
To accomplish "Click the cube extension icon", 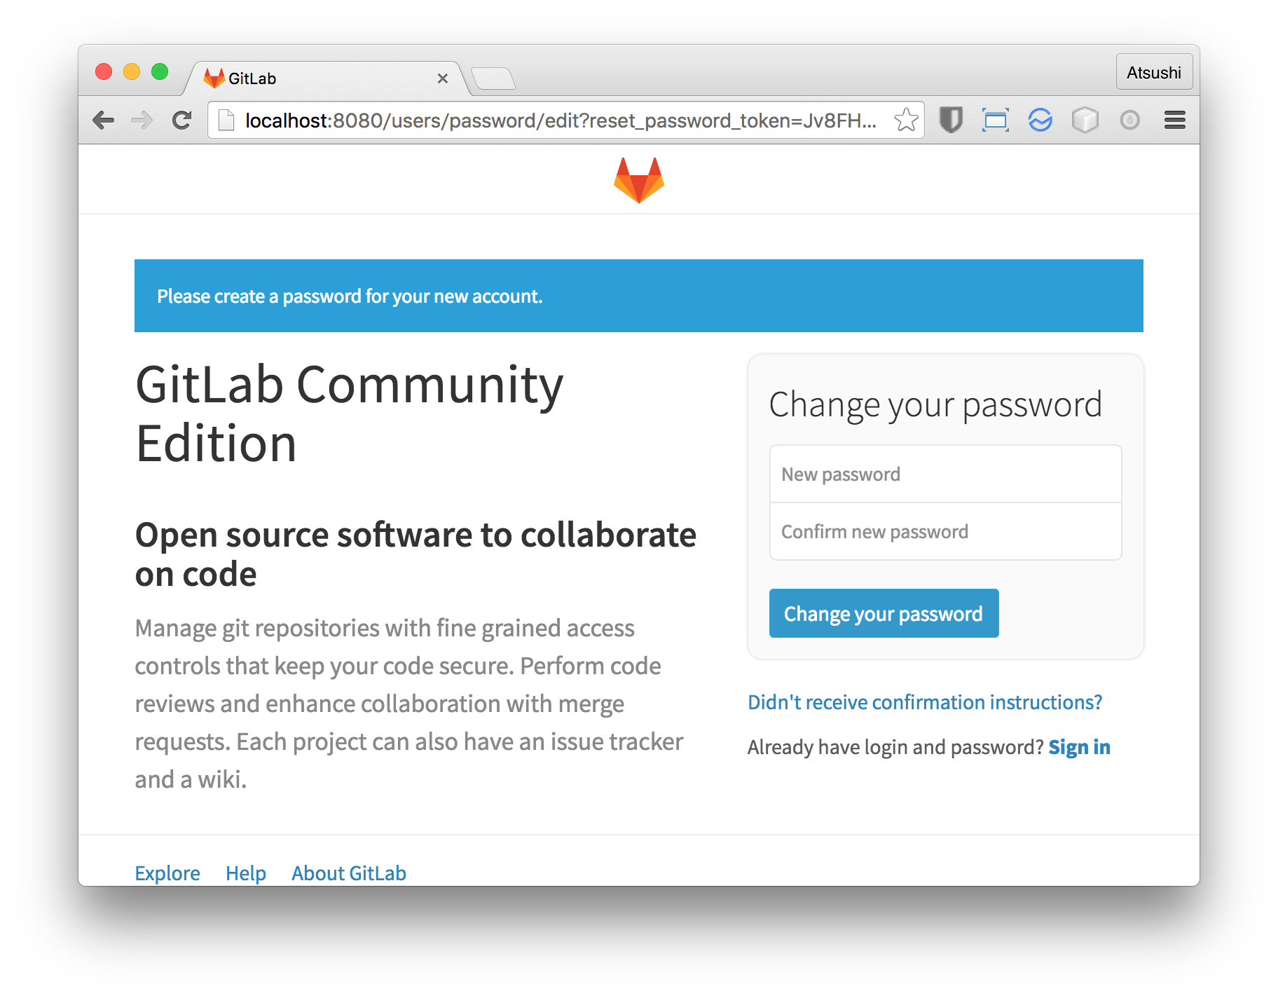I will 1085,120.
